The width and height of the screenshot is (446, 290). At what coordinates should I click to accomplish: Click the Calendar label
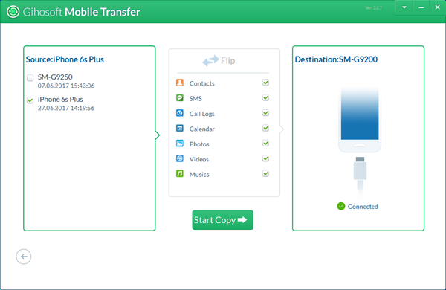[202, 129]
